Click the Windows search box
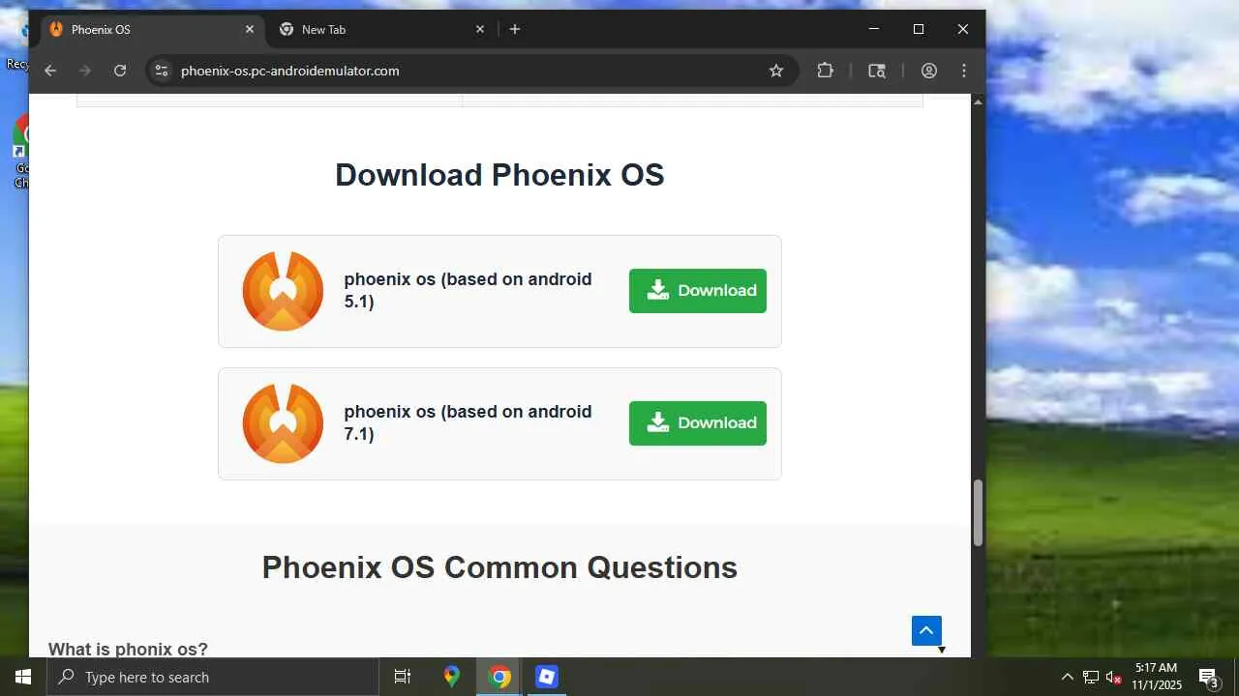1239x696 pixels. pos(213,677)
